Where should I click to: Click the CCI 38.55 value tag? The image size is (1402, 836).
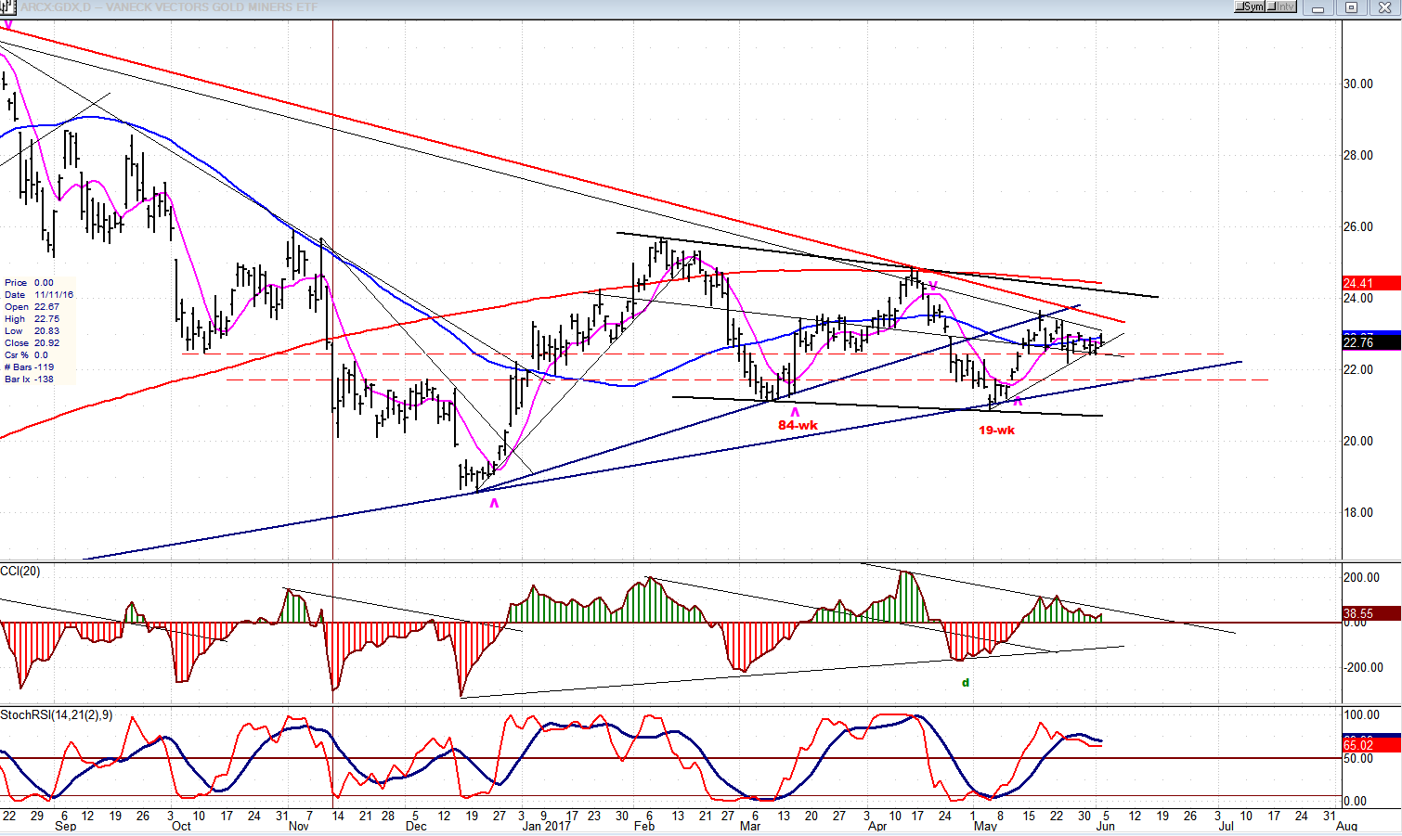tap(1370, 613)
